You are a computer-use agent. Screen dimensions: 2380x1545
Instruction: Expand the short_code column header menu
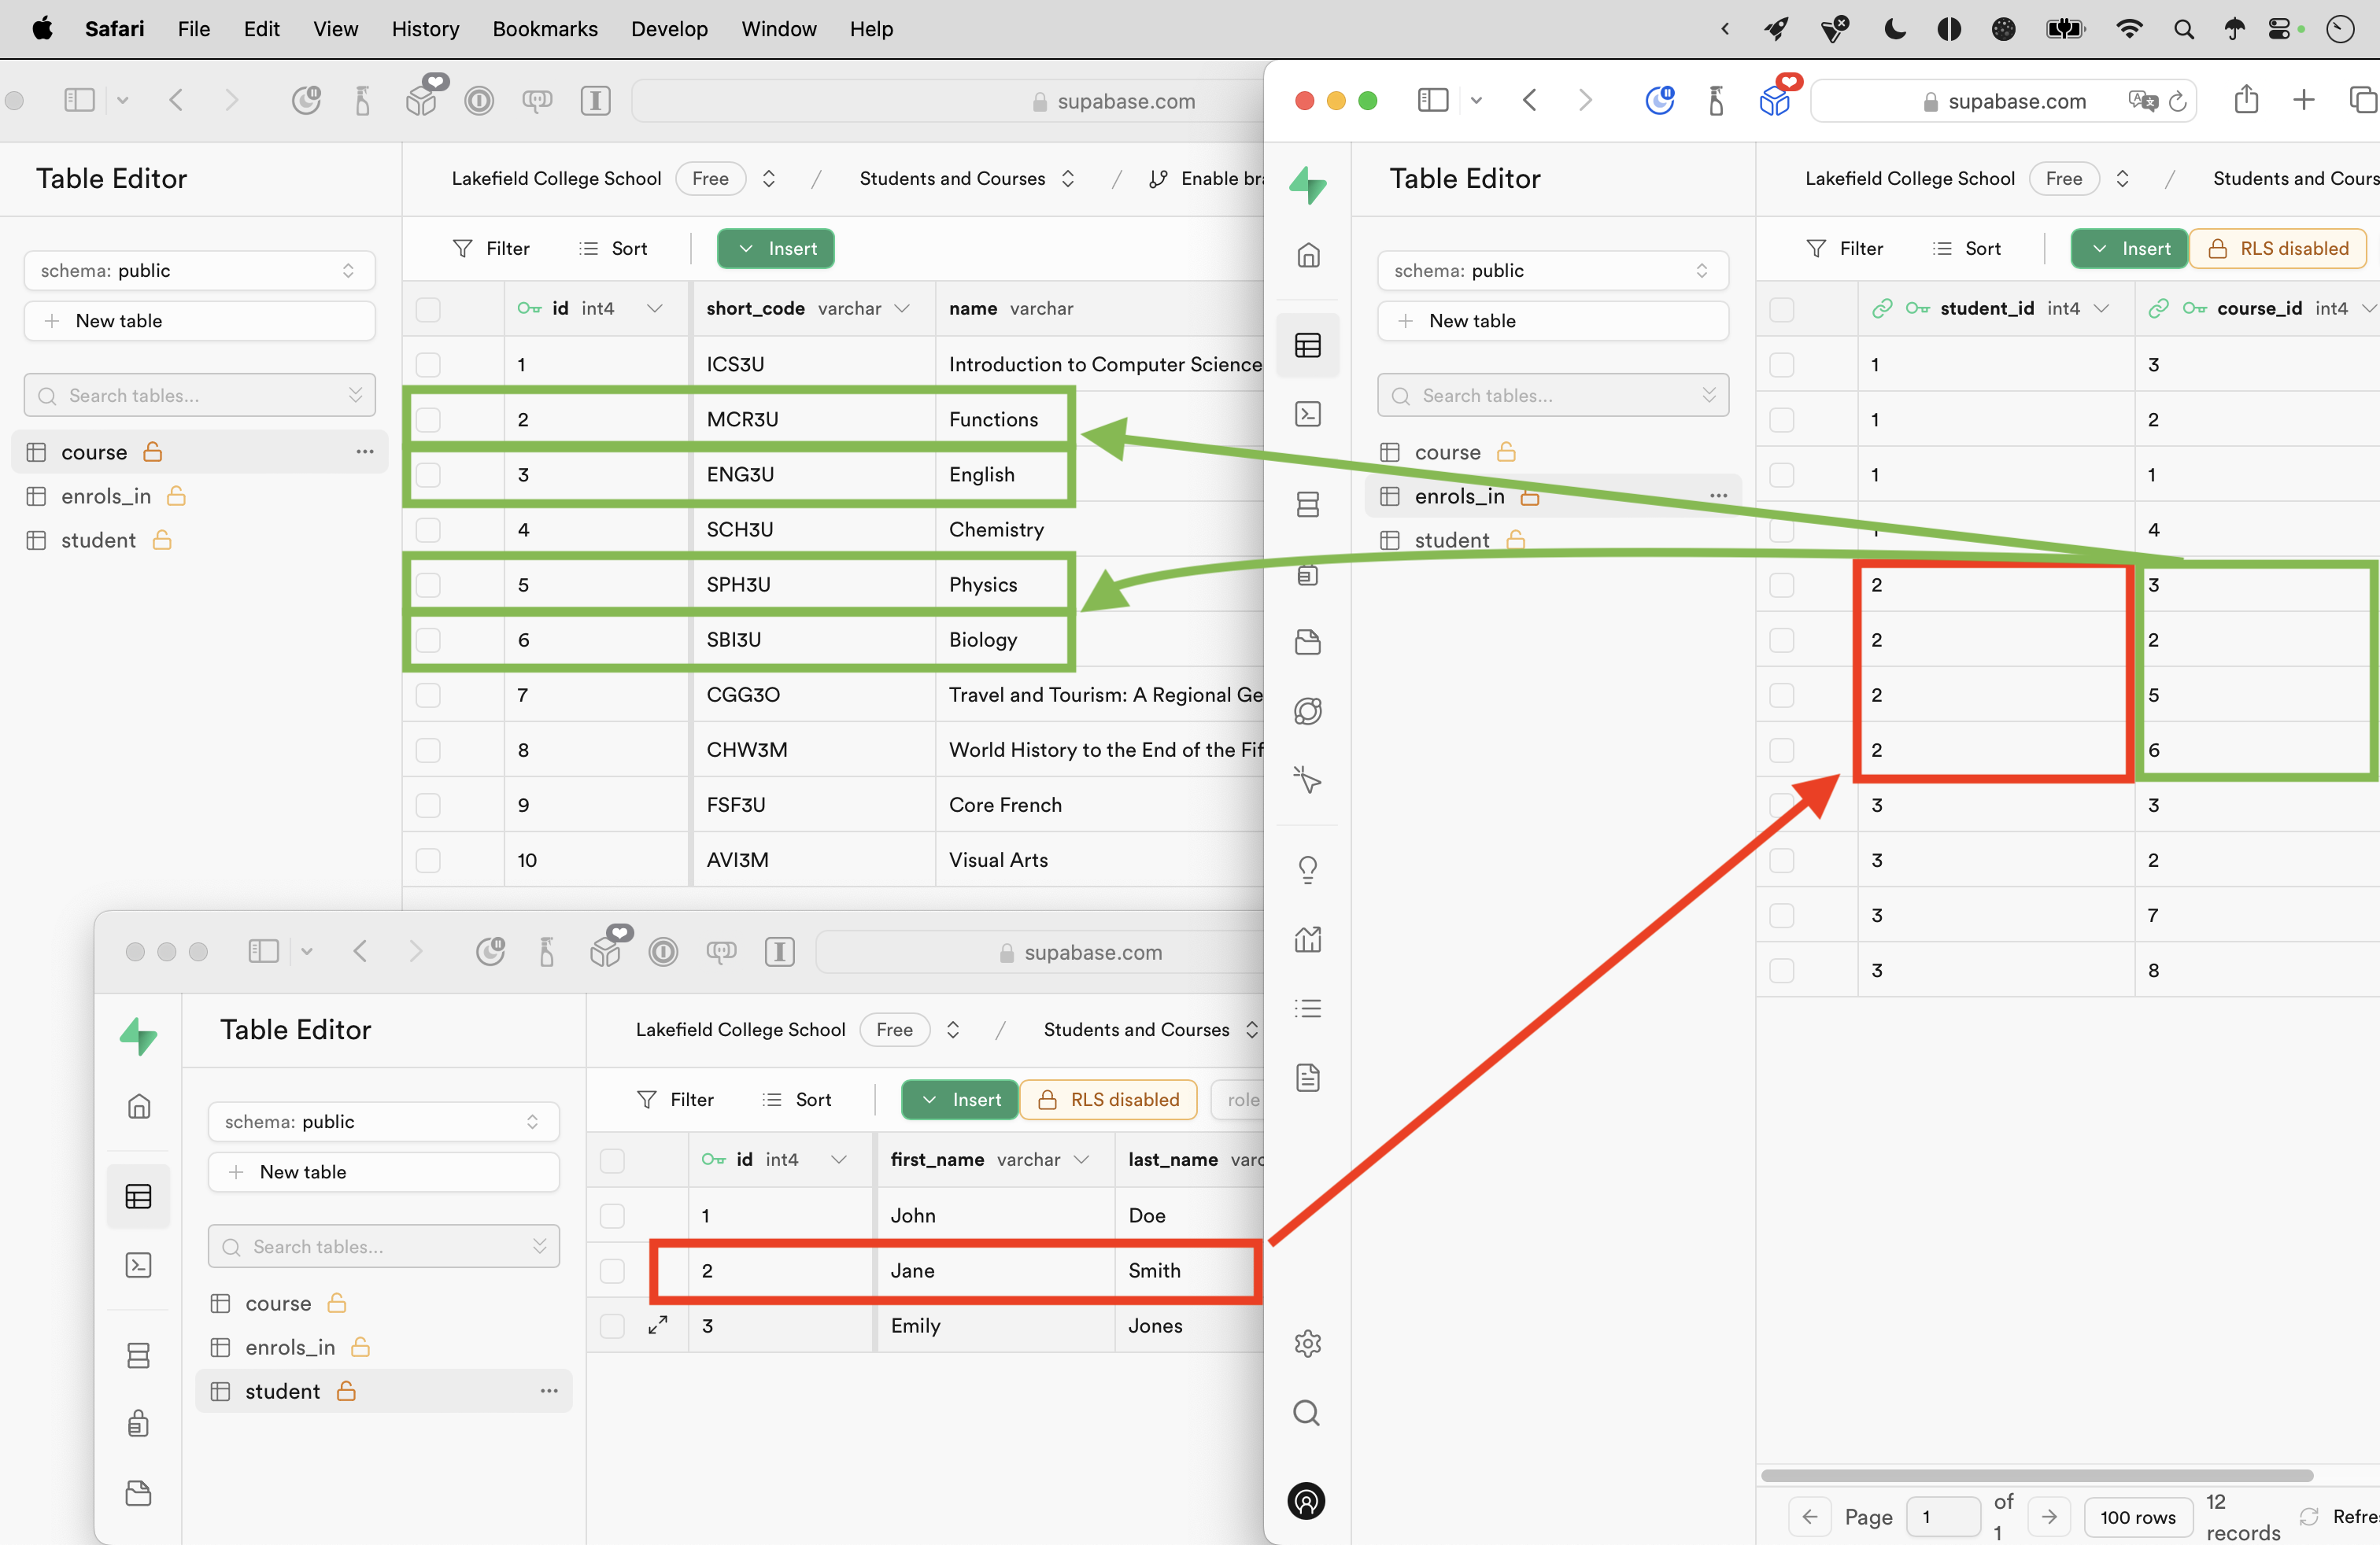[902, 309]
